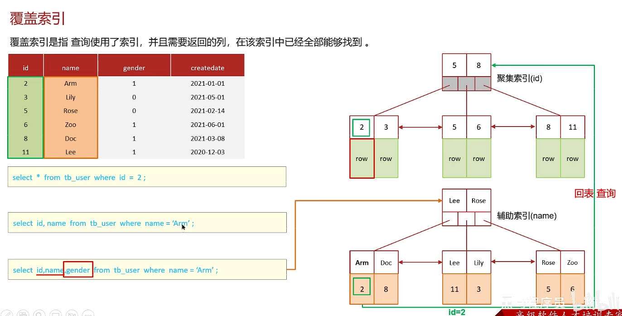
Task: Click the date 2021-06-01
Action: 207,125
